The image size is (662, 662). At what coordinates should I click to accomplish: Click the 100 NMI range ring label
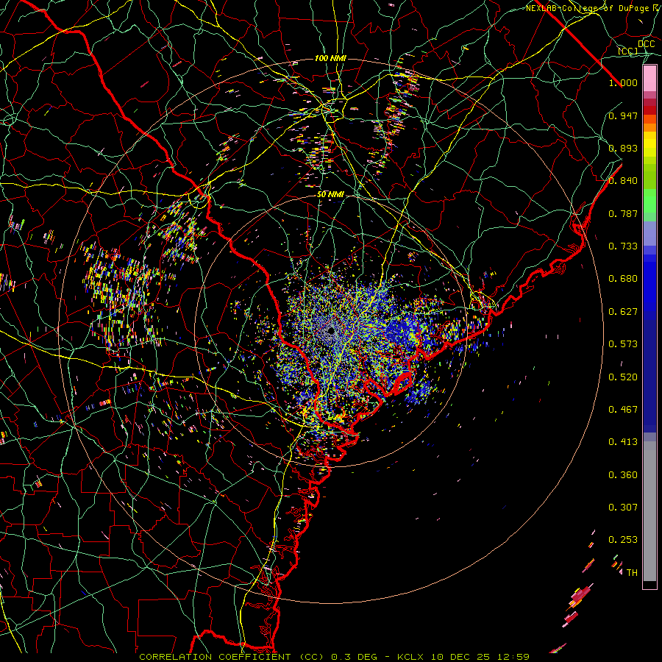tap(330, 58)
